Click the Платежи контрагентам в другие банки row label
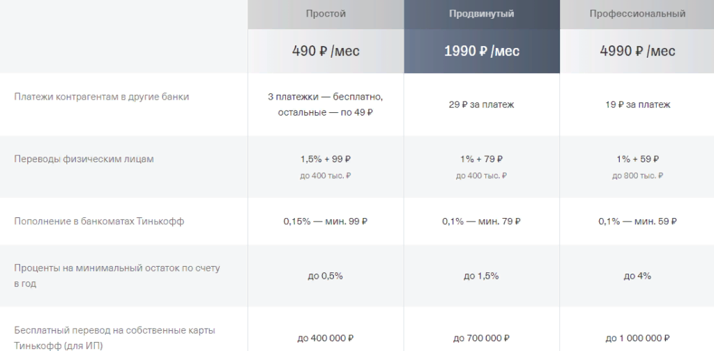The height and width of the screenshot is (351, 714). (101, 97)
